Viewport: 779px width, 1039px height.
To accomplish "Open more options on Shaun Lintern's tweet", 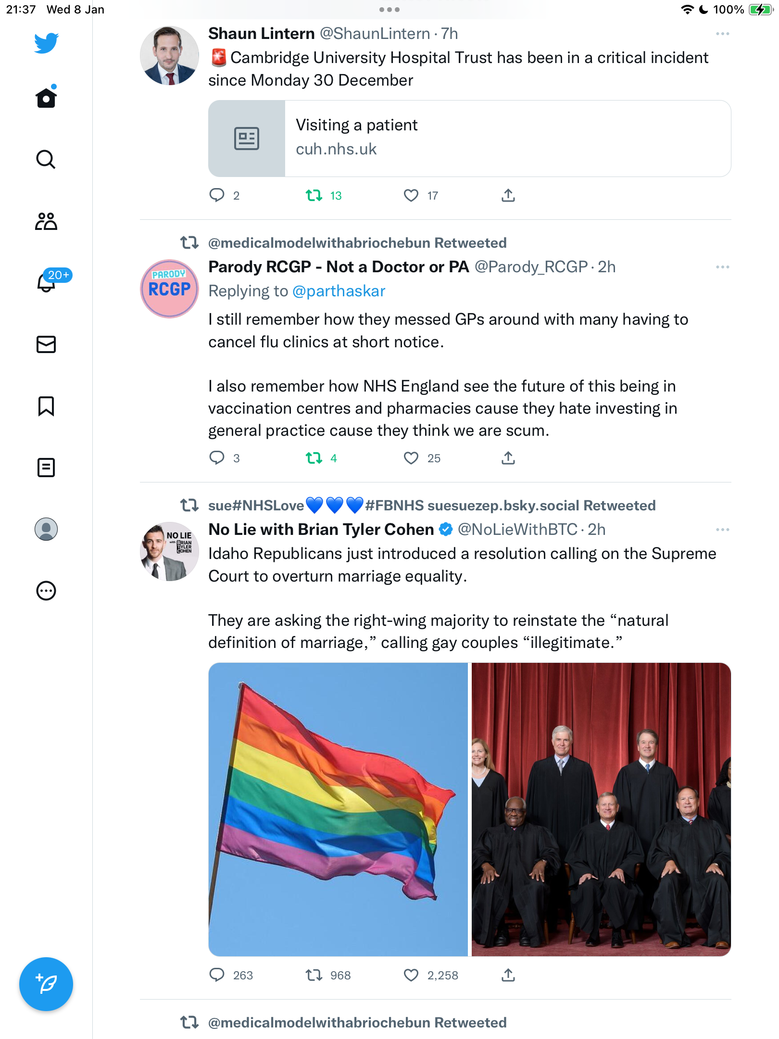I will pos(722,34).
